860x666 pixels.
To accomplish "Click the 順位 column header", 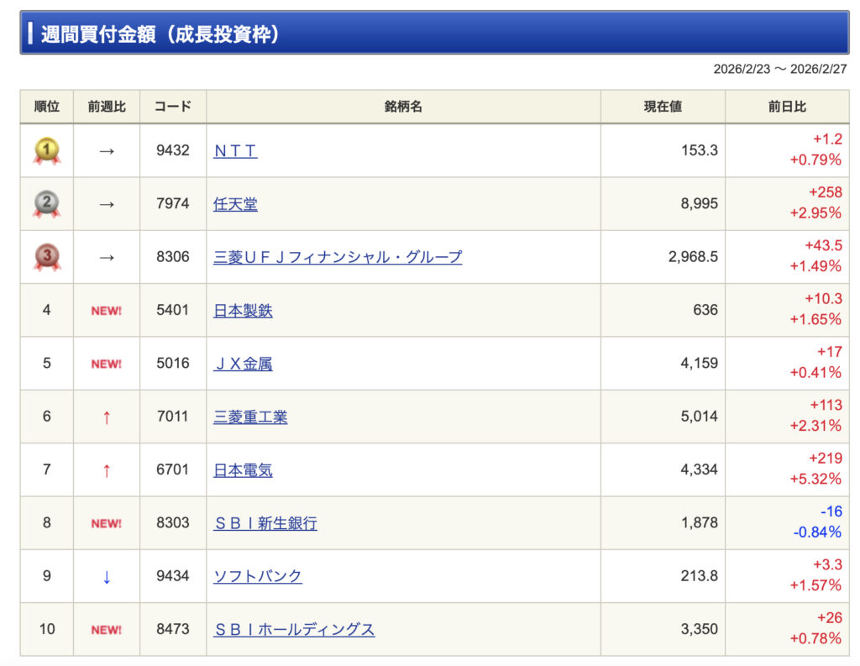I will click(47, 107).
